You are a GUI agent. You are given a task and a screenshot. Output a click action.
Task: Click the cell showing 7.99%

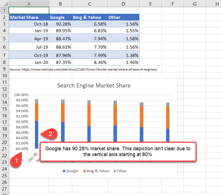(x=90, y=55)
